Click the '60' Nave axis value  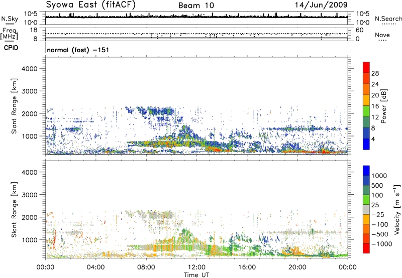359,30
